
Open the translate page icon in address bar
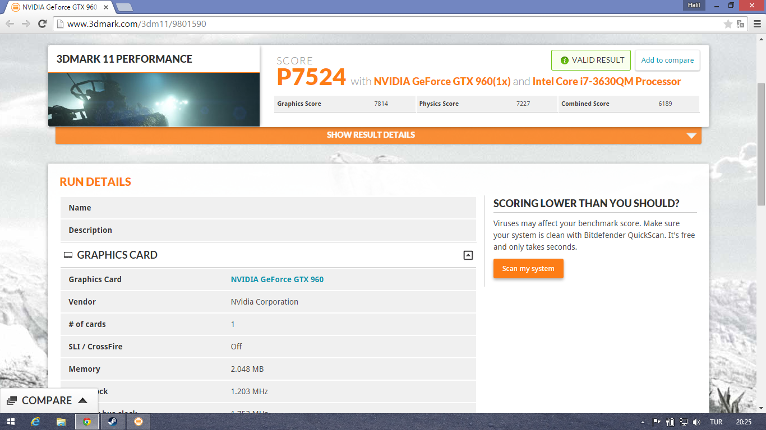click(x=740, y=24)
